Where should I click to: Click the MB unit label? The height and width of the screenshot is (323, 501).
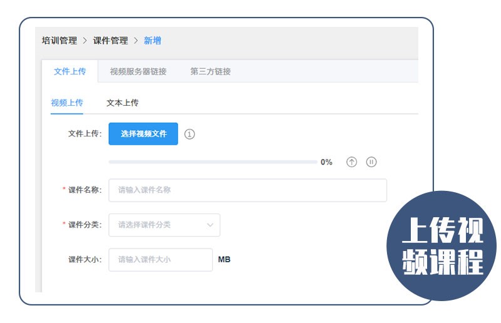tap(224, 259)
